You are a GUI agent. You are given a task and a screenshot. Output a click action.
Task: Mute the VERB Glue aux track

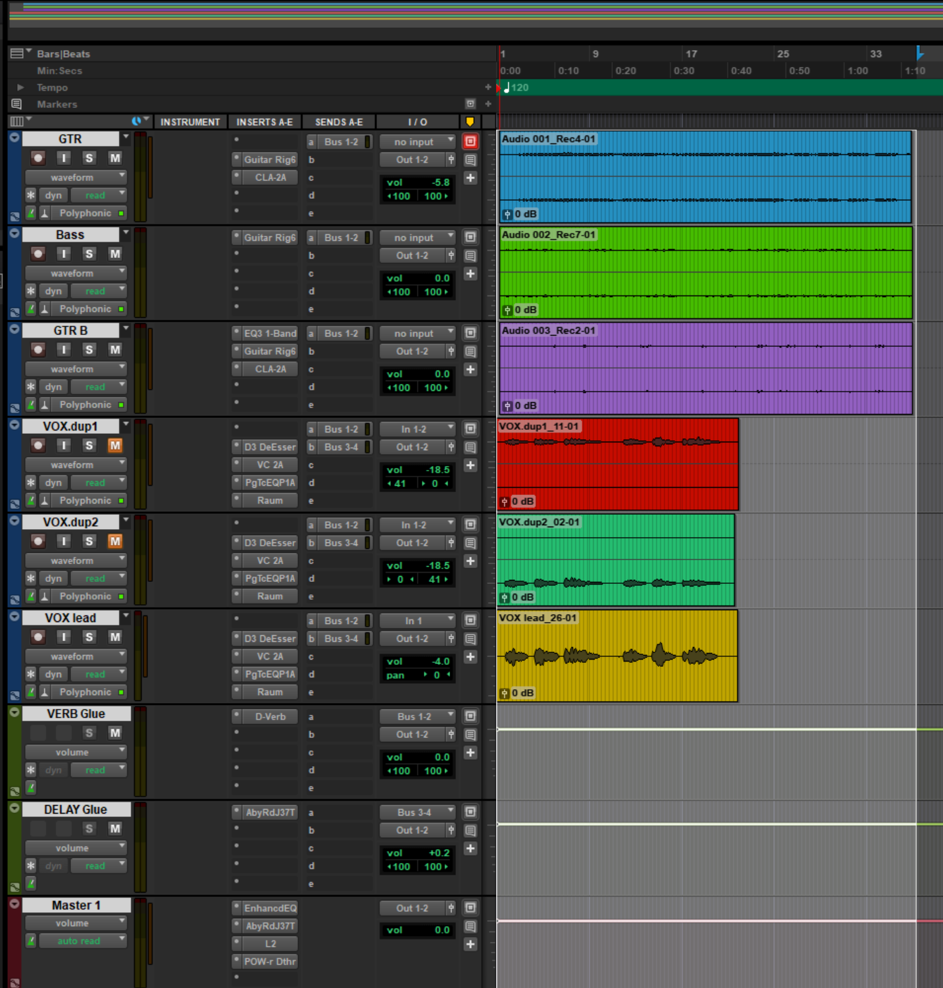115,733
